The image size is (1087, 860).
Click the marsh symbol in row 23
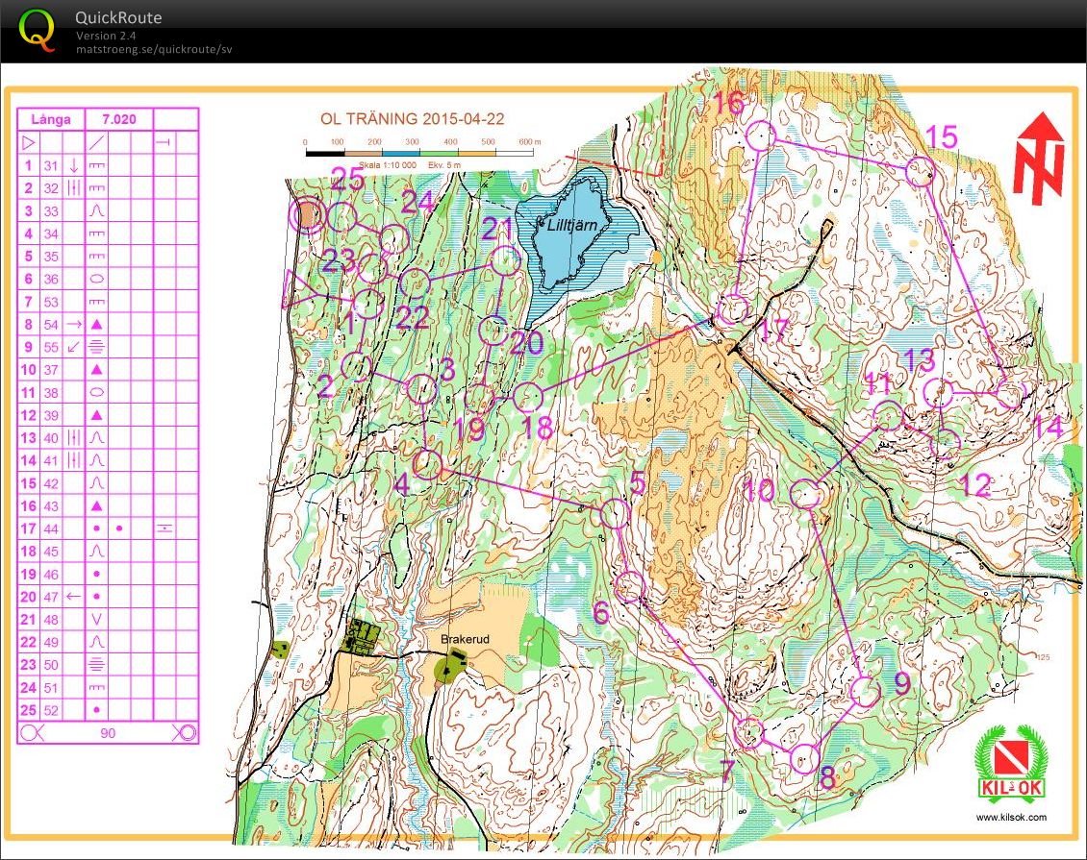click(97, 665)
